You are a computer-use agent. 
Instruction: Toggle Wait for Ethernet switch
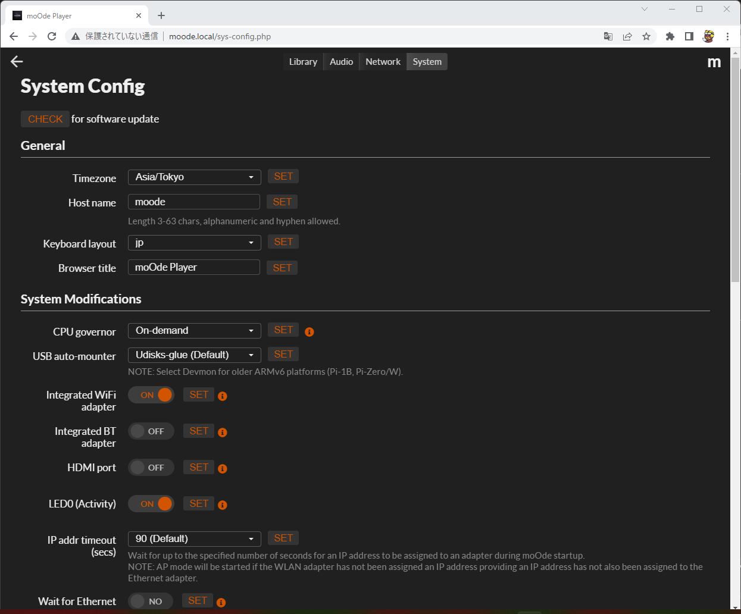(151, 601)
